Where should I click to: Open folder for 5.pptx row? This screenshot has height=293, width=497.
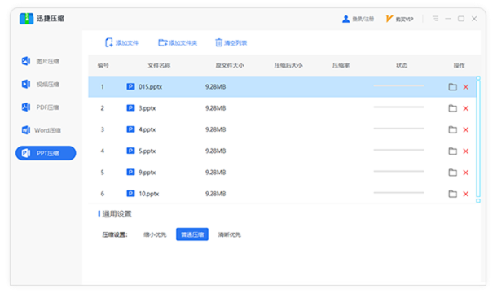click(453, 151)
